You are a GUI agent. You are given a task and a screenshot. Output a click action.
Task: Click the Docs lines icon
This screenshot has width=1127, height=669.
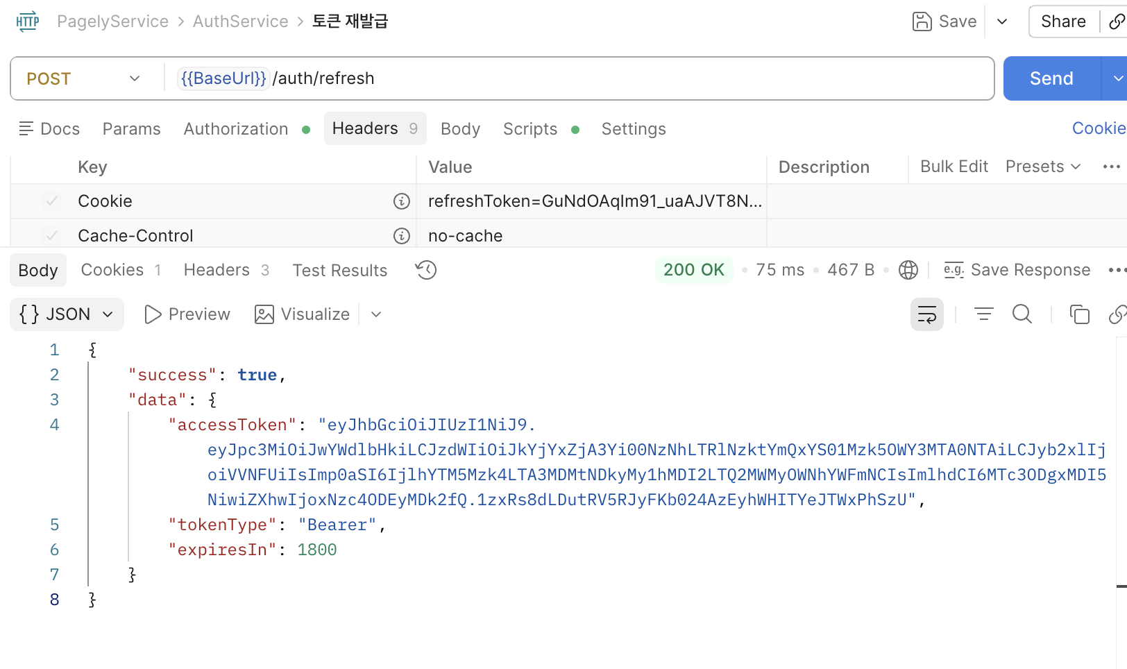26,128
